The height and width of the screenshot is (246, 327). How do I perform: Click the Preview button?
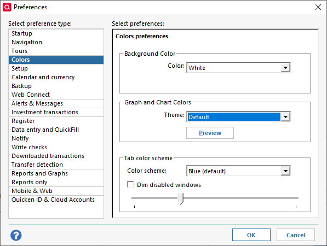210,133
